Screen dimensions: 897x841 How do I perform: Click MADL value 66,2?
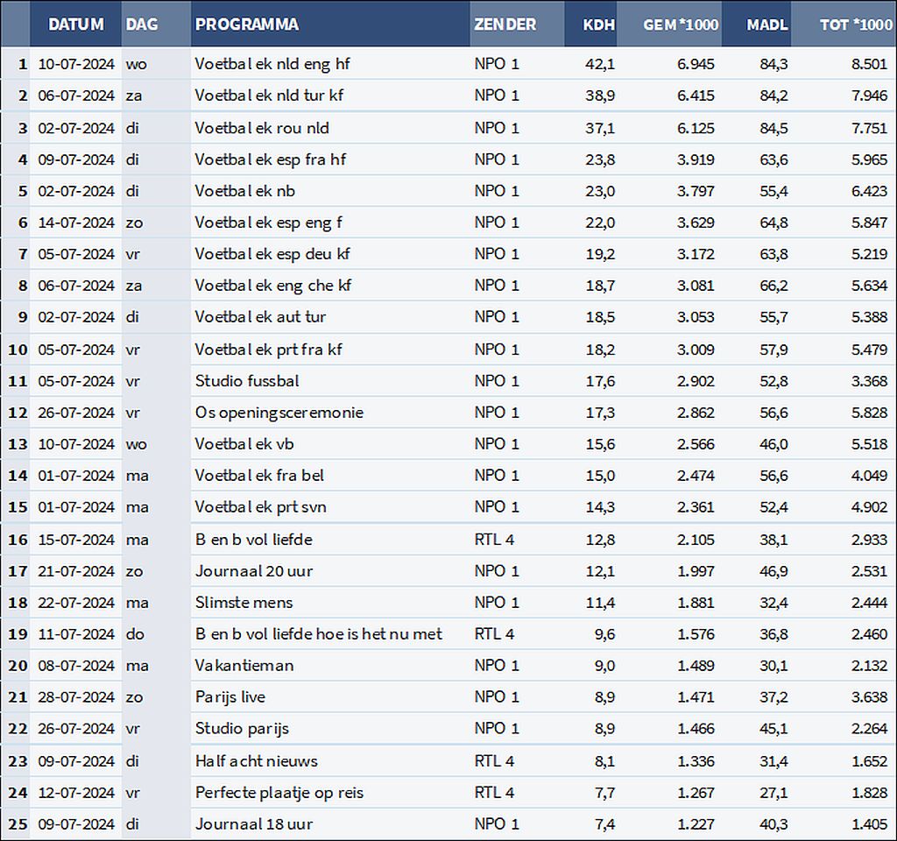coord(773,286)
